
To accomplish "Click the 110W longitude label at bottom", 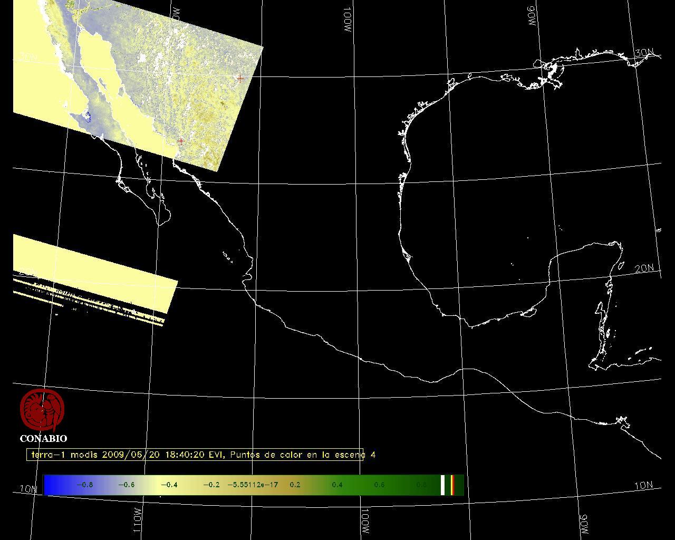I will click(137, 520).
